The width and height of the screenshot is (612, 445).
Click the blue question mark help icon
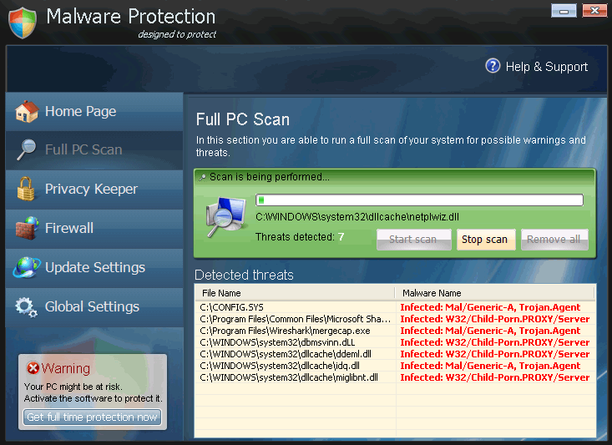tap(493, 67)
